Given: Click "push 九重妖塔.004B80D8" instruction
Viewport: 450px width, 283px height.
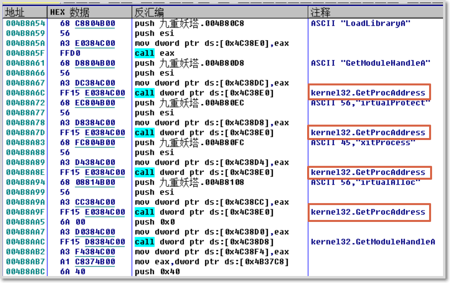Looking at the screenshot, I should (190, 63).
